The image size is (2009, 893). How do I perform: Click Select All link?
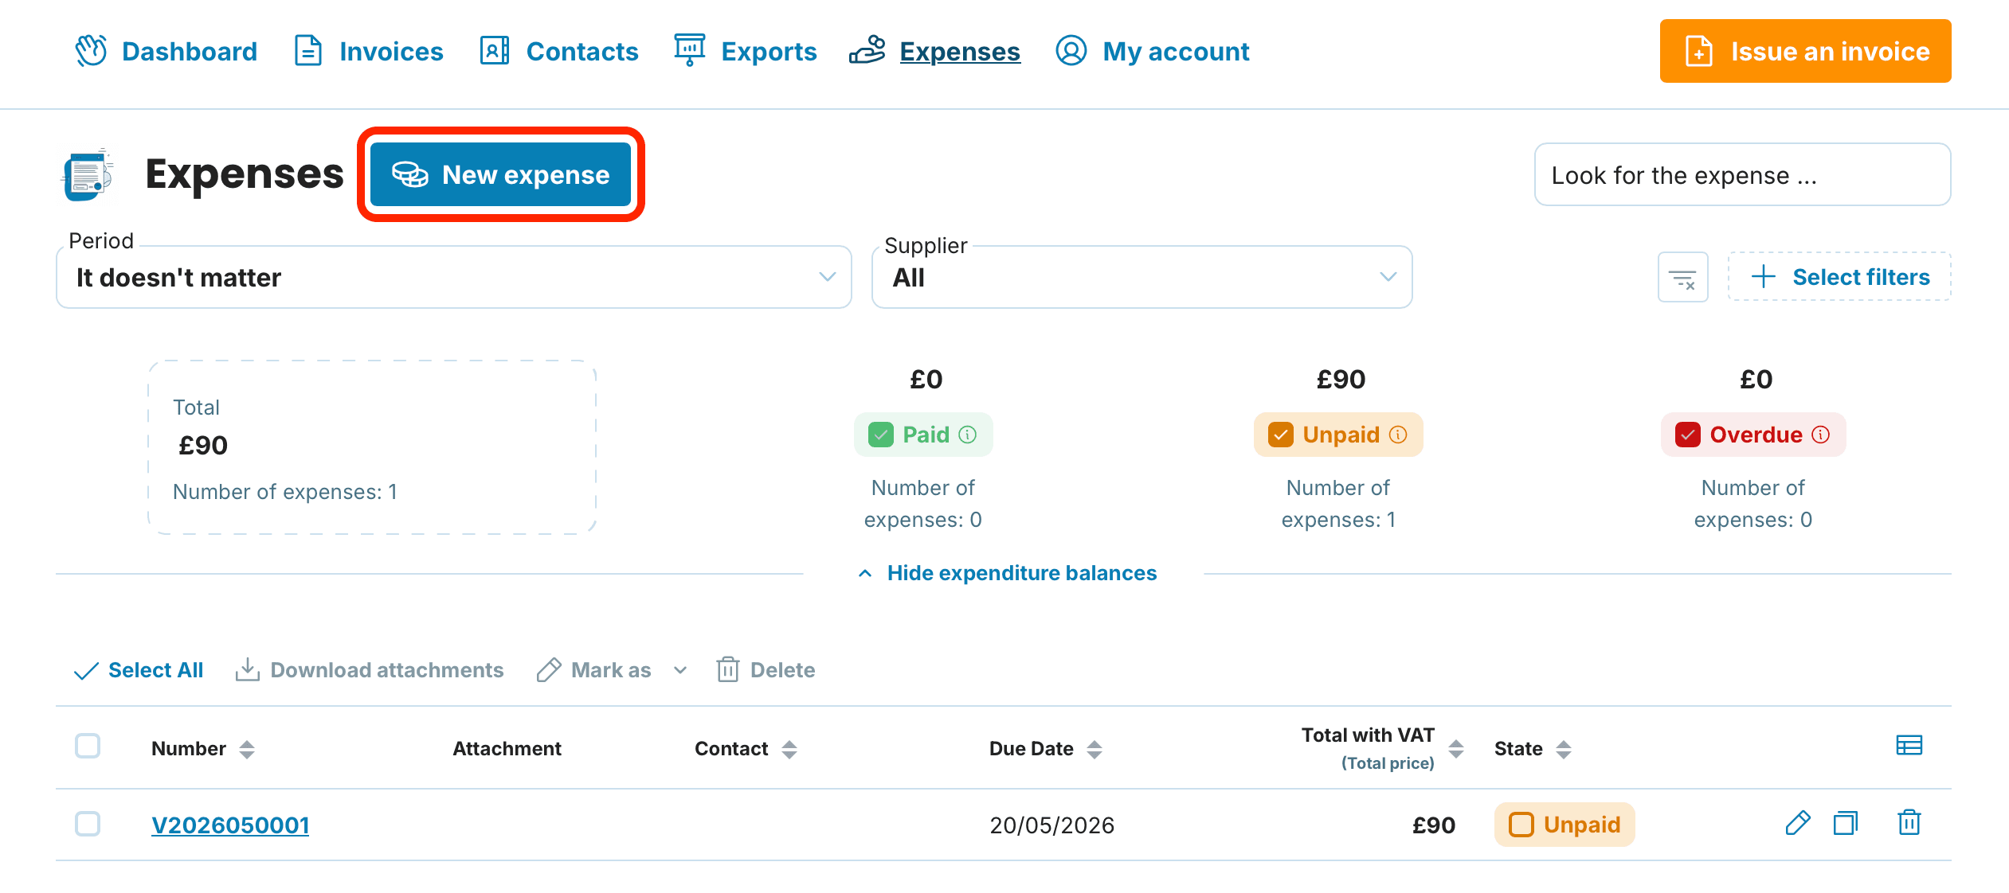pos(139,670)
